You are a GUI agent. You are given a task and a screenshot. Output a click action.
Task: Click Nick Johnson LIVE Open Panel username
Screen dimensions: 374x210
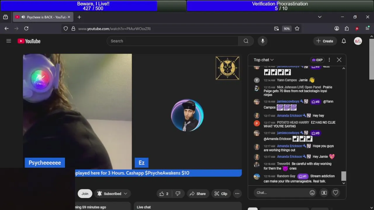click(x=299, y=87)
